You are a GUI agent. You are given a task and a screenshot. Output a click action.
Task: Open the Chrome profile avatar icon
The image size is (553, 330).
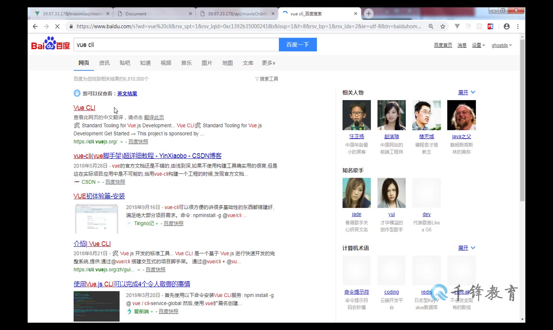pyautogui.click(x=507, y=26)
